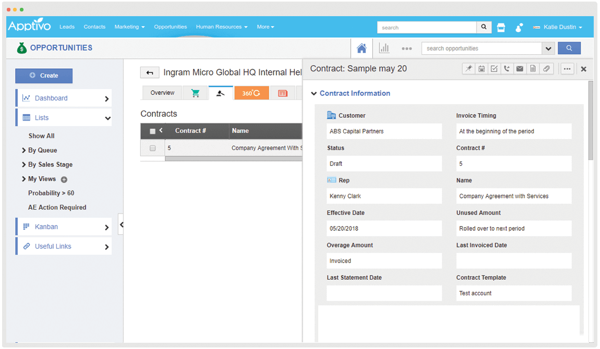Viewport: 600px width, 349px height.
Task: Open the app store icon in header
Action: coord(501,28)
